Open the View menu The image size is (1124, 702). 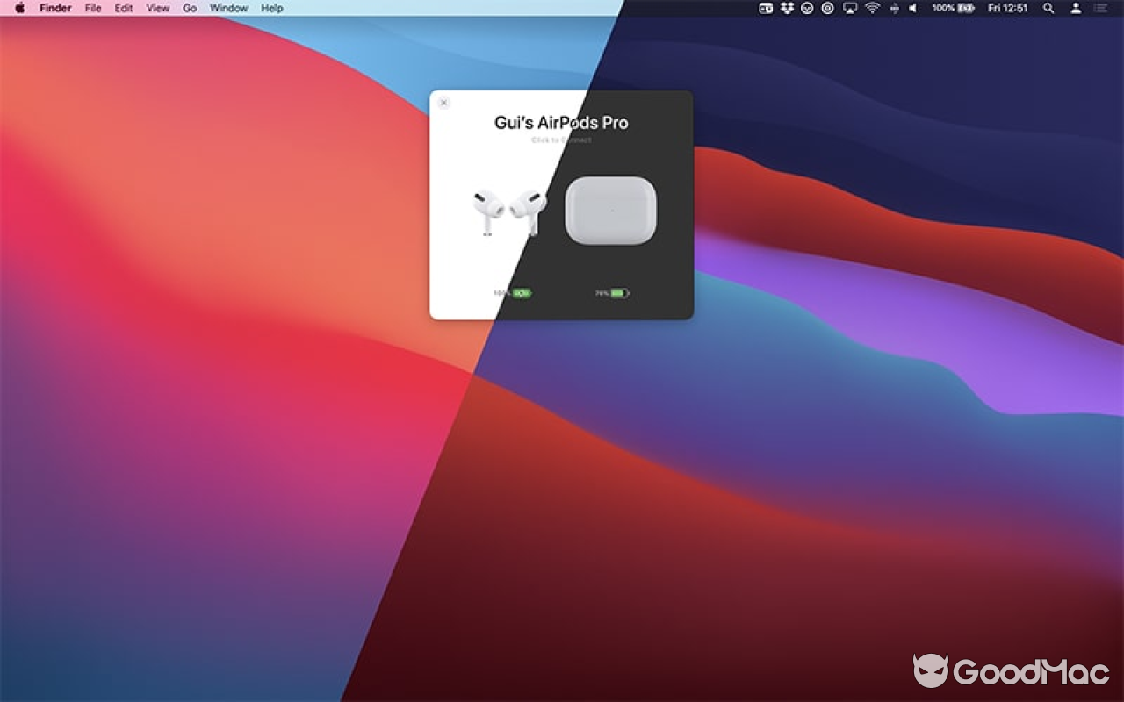(158, 8)
